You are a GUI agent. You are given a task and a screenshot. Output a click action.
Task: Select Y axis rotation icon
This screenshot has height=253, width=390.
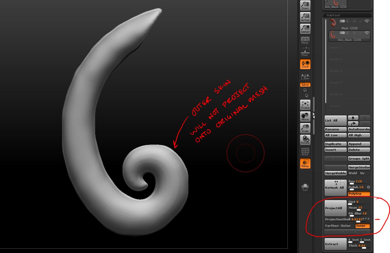click(x=305, y=90)
